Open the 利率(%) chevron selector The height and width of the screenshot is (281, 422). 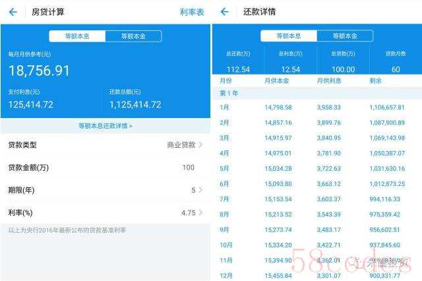pyautogui.click(x=200, y=212)
